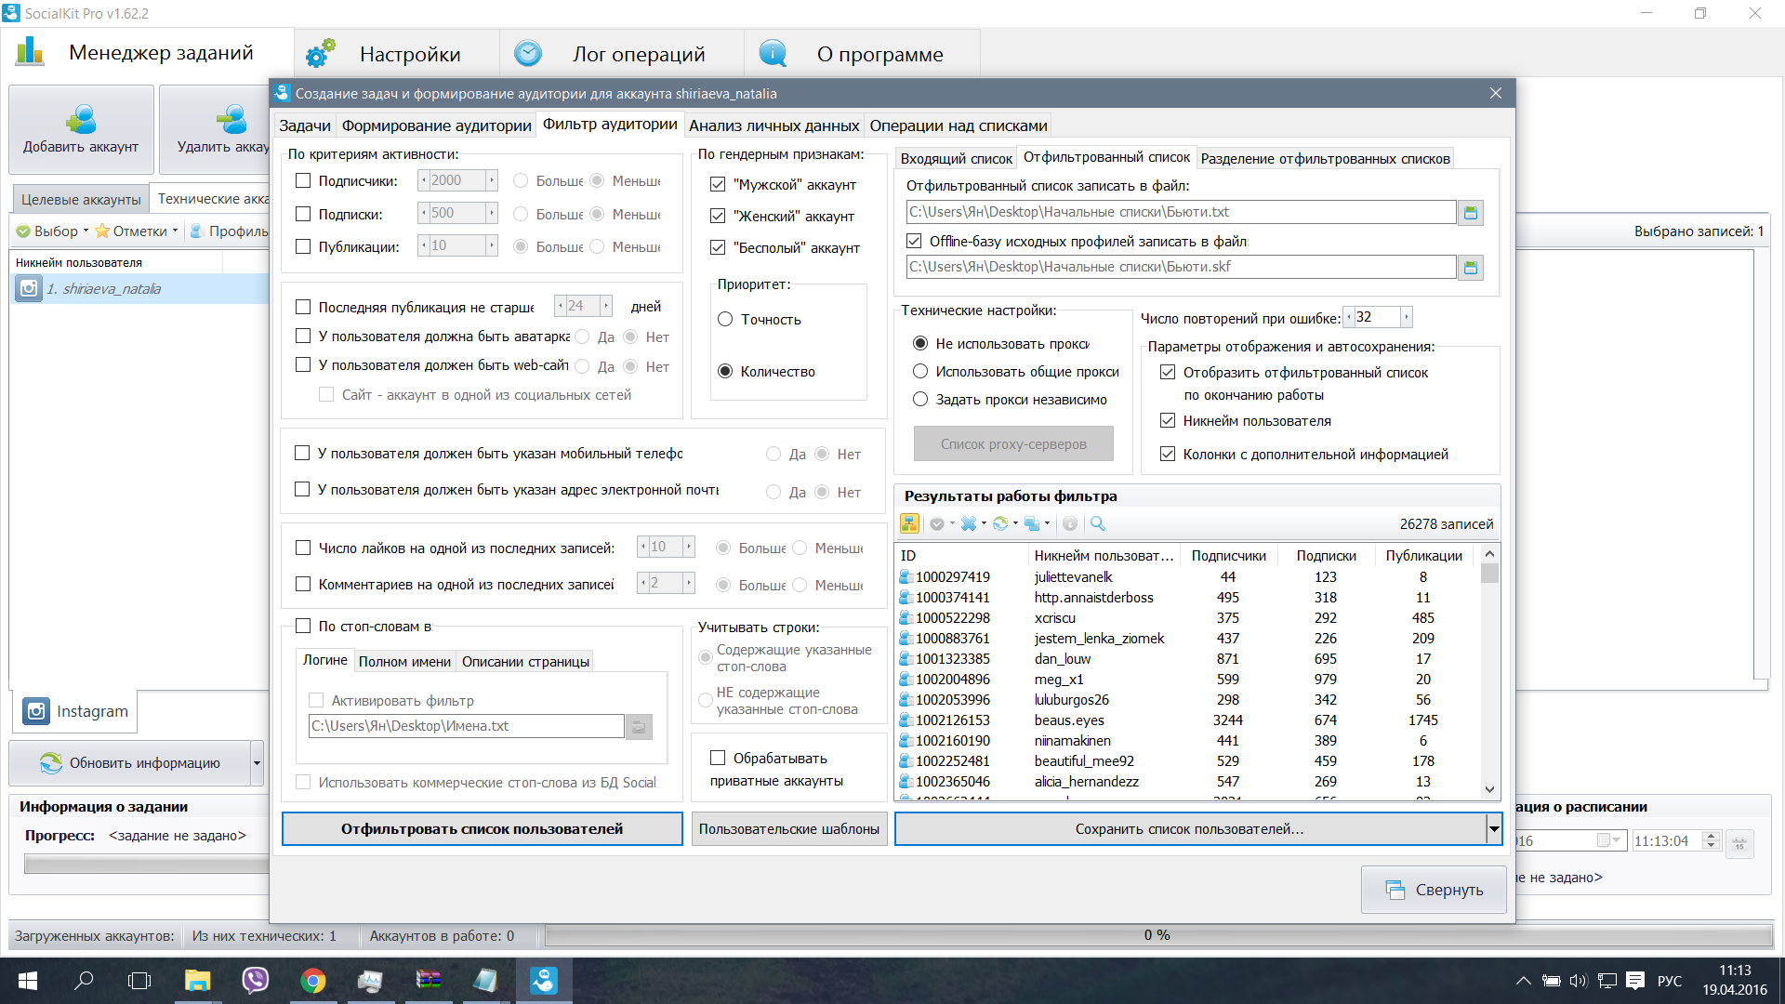This screenshot has width=1785, height=1004.
Task: Click the gray checkmark icon in results toolbar
Action: [x=937, y=524]
